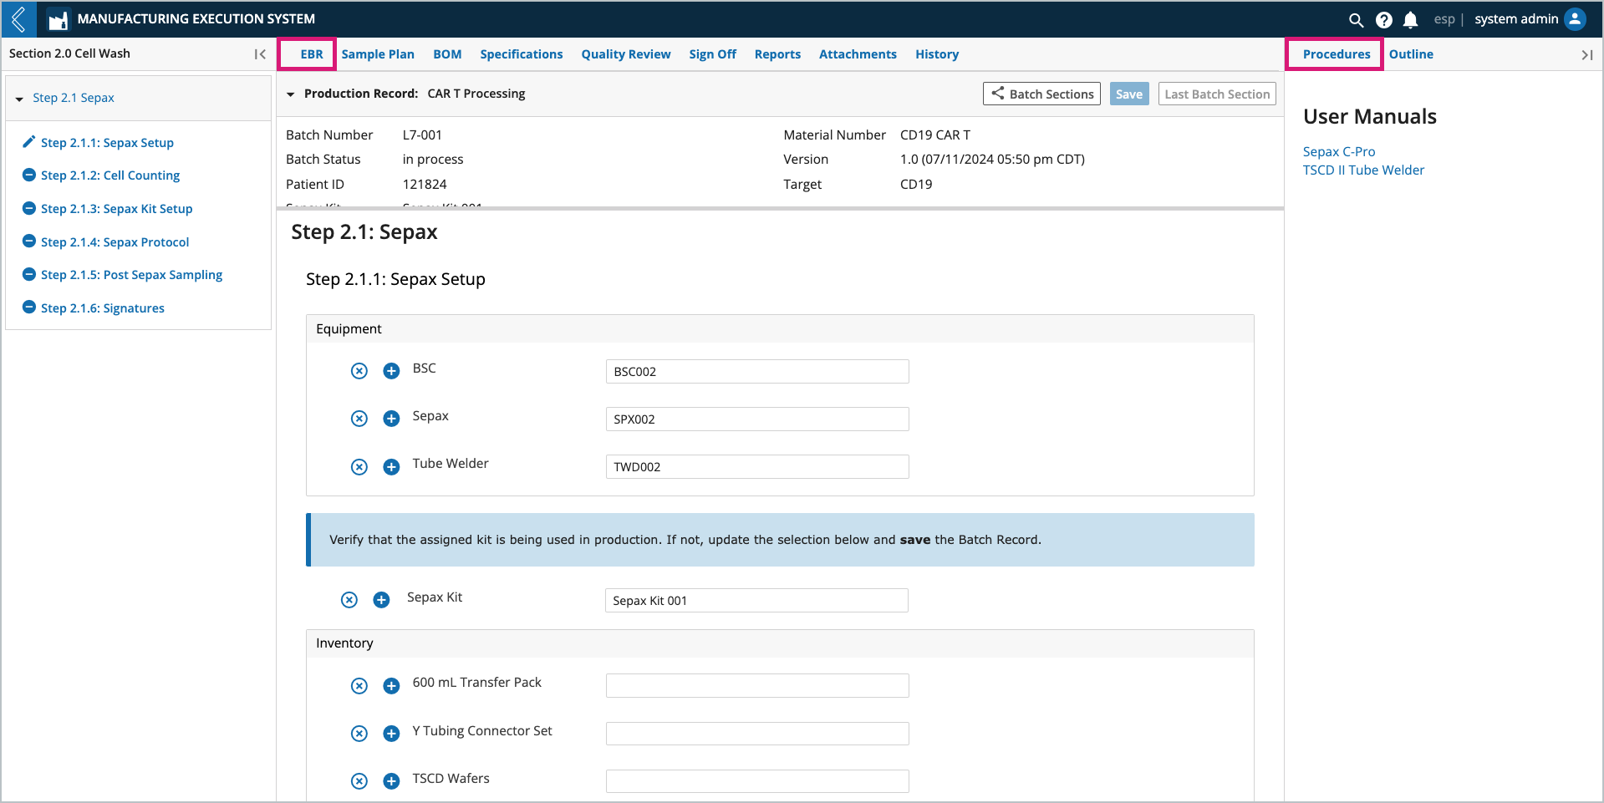Image resolution: width=1604 pixels, height=803 pixels.
Task: Collapse the left section sidebar
Action: point(260,54)
